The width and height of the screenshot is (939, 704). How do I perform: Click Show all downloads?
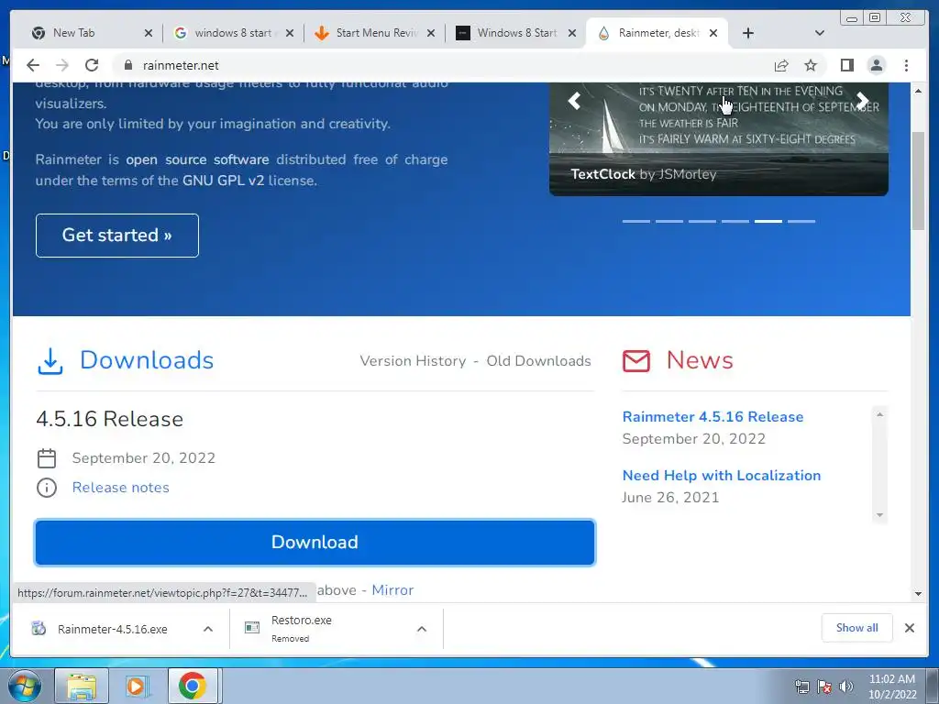pyautogui.click(x=857, y=628)
